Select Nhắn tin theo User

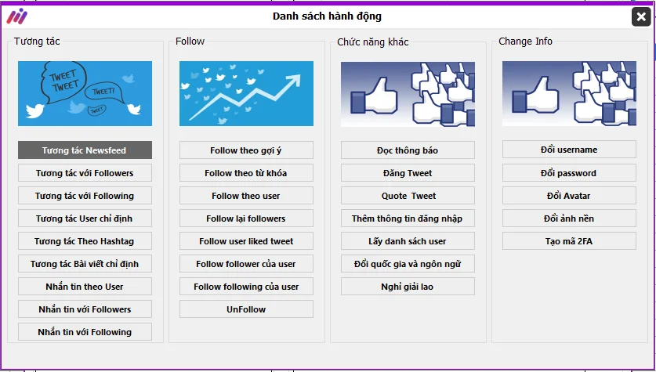(x=85, y=287)
